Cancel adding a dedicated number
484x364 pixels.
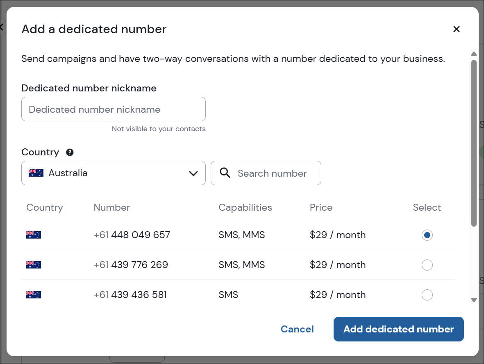(297, 329)
